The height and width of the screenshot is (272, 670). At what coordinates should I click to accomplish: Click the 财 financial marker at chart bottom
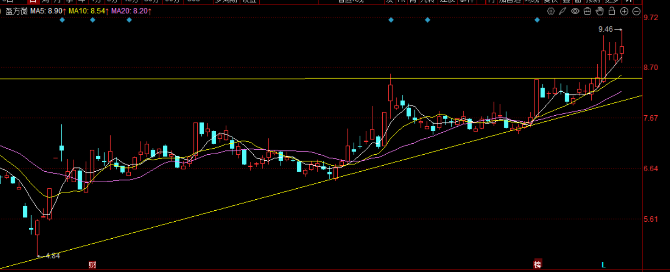pyautogui.click(x=93, y=265)
